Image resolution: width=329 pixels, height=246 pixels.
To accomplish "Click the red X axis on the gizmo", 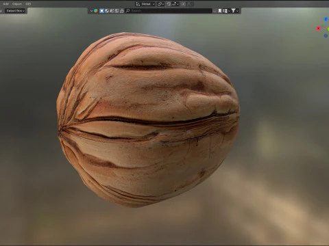I will point(318,28).
